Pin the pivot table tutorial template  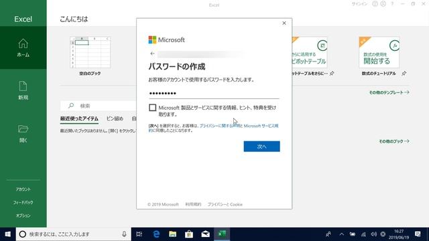tap(332, 73)
